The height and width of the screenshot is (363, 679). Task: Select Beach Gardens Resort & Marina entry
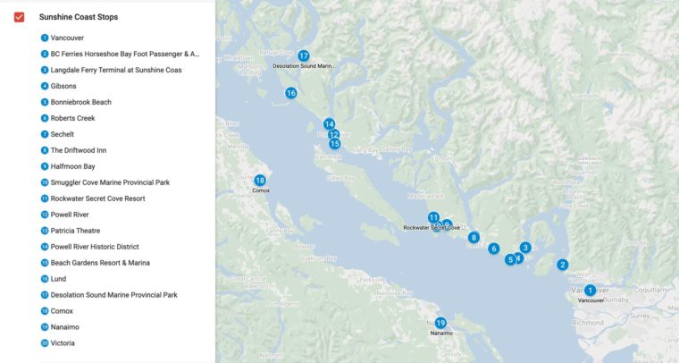click(100, 263)
